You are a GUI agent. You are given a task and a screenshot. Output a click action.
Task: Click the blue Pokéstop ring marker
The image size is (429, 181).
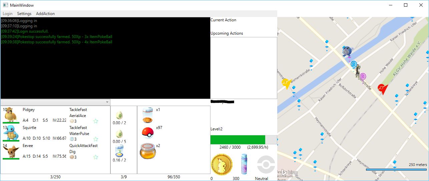pyautogui.click(x=354, y=64)
